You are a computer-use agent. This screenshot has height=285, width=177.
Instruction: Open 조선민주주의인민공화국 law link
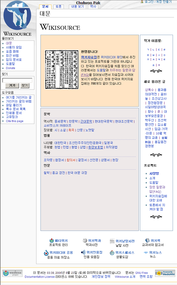pyautogui.click(x=85, y=143)
